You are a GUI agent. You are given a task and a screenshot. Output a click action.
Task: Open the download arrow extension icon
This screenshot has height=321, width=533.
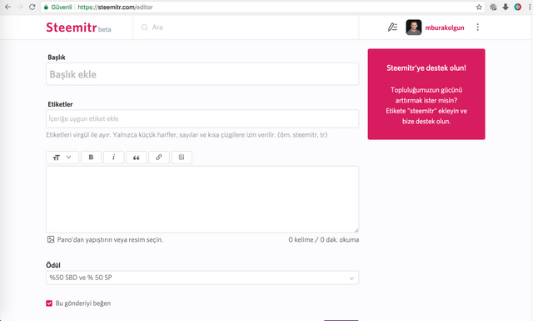506,7
